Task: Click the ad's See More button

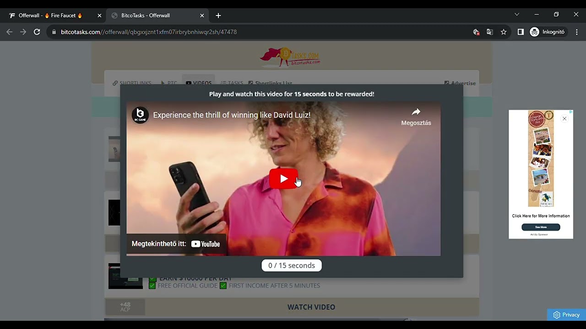Action: pos(541,227)
